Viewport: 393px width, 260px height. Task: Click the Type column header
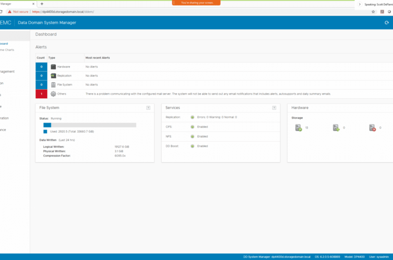[x=51, y=57]
